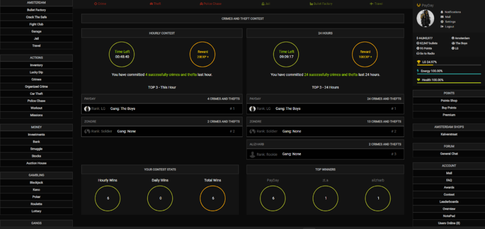This screenshot has height=229, width=485.
Task: Open General Chat under Forum
Action: [449, 153]
